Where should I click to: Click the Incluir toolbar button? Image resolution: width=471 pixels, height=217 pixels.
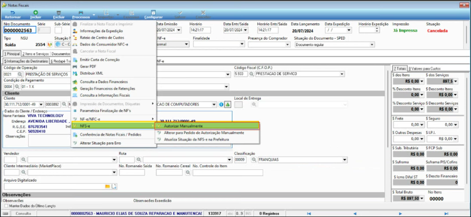tap(36, 15)
